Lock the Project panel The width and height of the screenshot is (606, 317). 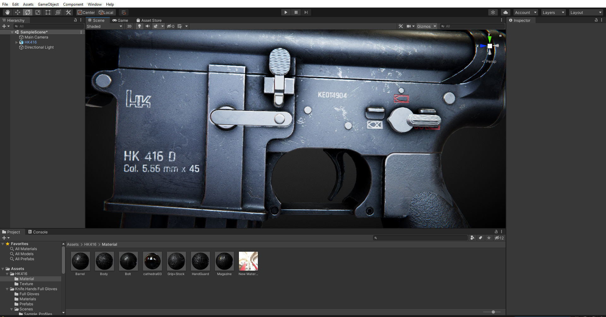(x=496, y=232)
